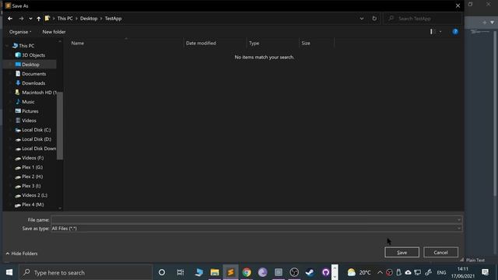Open the Save as type combo box

click(x=256, y=228)
